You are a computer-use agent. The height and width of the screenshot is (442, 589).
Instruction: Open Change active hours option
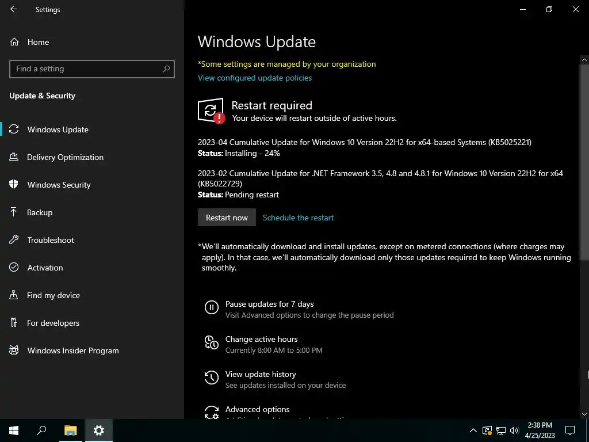[x=262, y=339]
